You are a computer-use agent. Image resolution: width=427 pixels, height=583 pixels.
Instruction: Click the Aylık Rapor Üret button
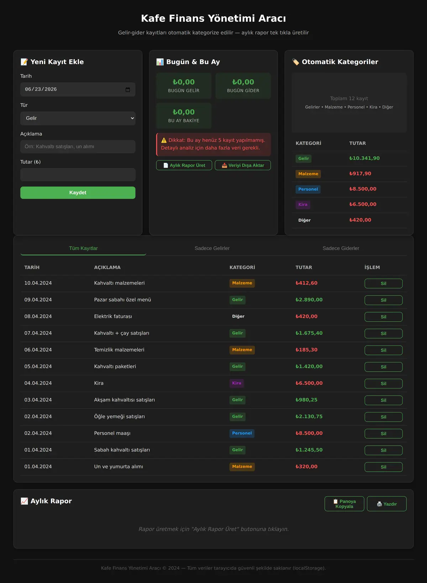click(x=184, y=165)
